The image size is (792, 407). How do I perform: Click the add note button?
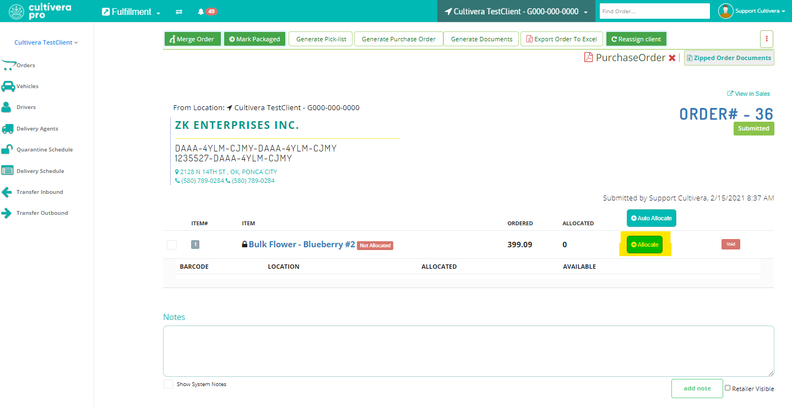[697, 388]
